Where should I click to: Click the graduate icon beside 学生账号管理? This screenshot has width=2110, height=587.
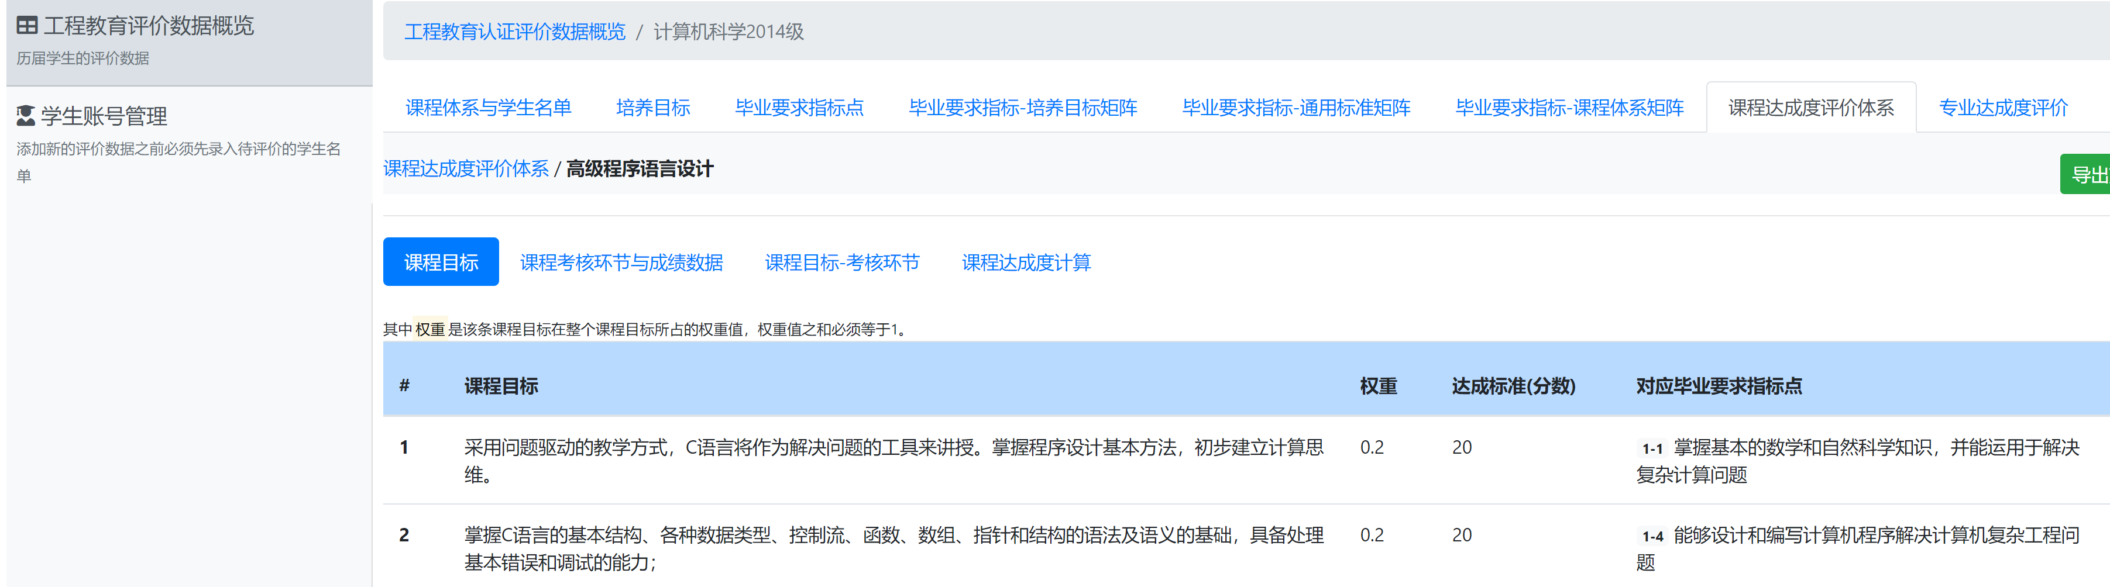coord(26,116)
